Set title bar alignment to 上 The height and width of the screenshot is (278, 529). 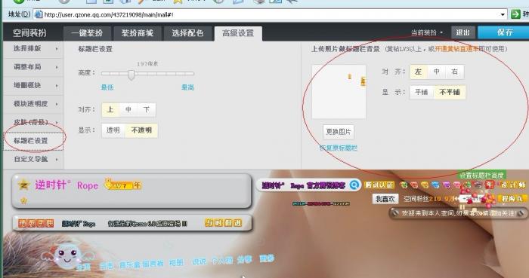click(110, 110)
